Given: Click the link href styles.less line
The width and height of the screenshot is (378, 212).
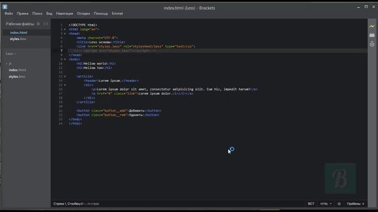Looking at the screenshot, I should (136, 47).
